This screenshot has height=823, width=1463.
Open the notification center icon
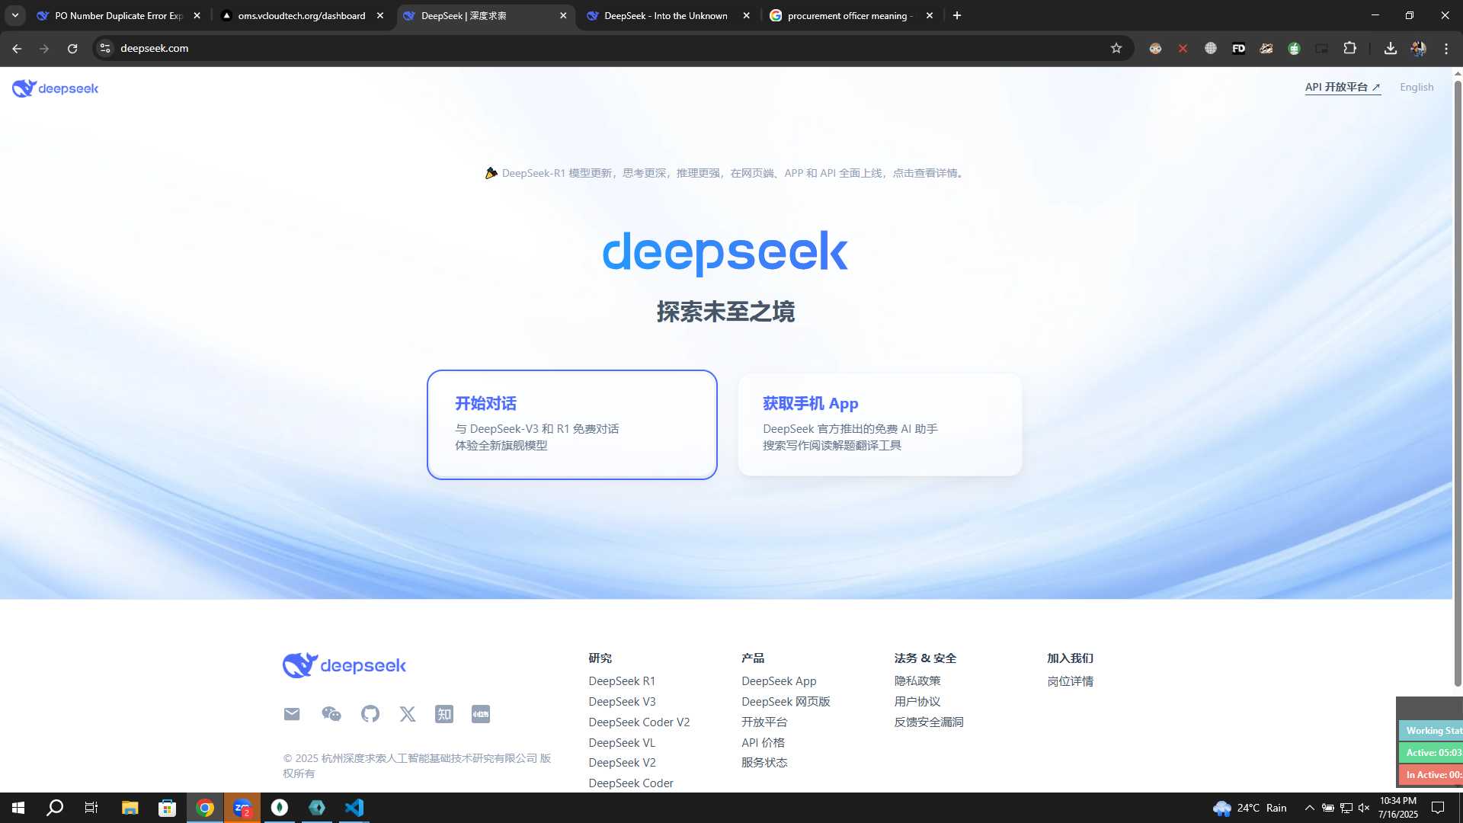click(1438, 808)
